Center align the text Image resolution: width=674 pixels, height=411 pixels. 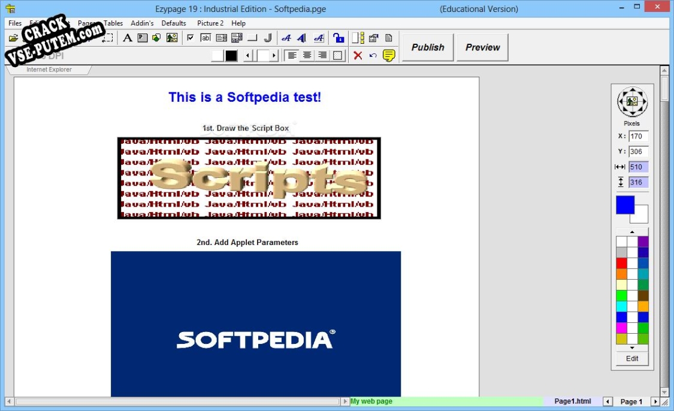(x=307, y=56)
